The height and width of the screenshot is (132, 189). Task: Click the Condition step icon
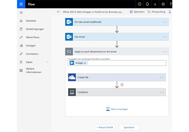(x=72, y=92)
